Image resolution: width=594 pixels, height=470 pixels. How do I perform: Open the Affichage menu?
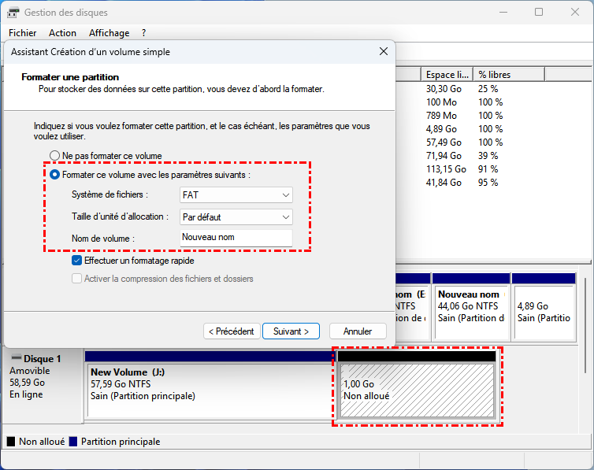[x=109, y=33]
